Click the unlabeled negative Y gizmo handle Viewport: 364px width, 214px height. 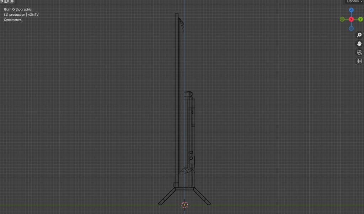[x=342, y=19]
